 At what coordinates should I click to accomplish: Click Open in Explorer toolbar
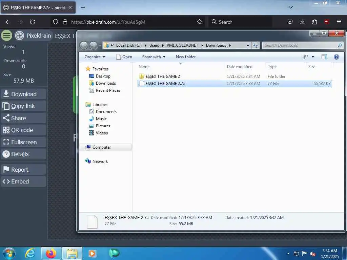(124, 57)
